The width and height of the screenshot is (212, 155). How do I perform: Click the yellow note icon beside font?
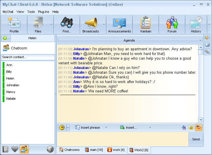click(x=191, y=128)
